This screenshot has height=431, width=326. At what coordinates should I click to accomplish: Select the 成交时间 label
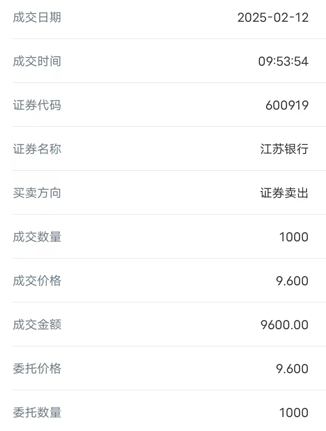[x=37, y=61]
